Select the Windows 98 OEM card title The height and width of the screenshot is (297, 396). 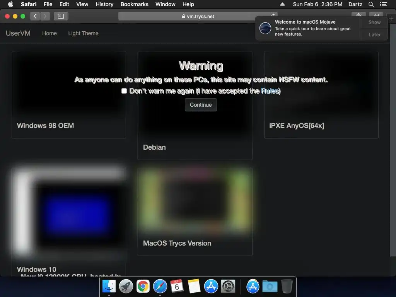[x=46, y=126]
